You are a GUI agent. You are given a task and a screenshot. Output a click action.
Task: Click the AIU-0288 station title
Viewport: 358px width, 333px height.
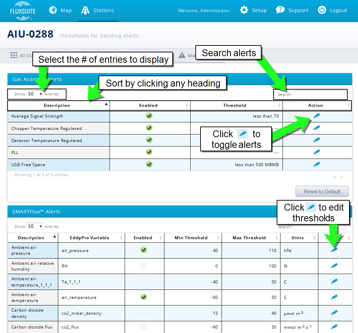coord(30,34)
